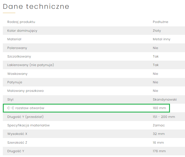
Task: Select the Metal inny value
Action: tap(161, 39)
